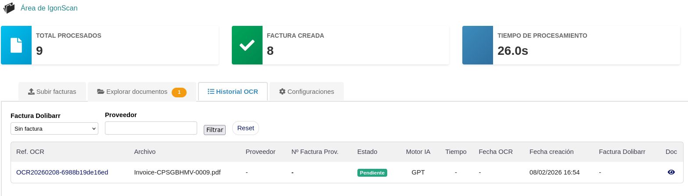Open the Factura Dolibarr dropdown
688x196 pixels.
(54, 128)
